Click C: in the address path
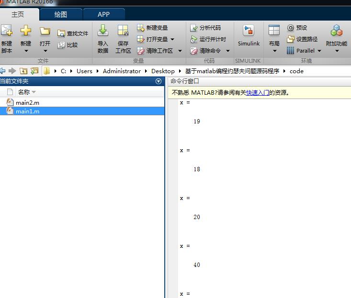Viewport: 351px width, 298px height. [63, 71]
